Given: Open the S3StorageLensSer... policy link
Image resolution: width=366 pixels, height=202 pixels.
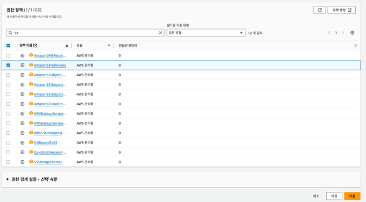Looking at the screenshot, I should 50,162.
